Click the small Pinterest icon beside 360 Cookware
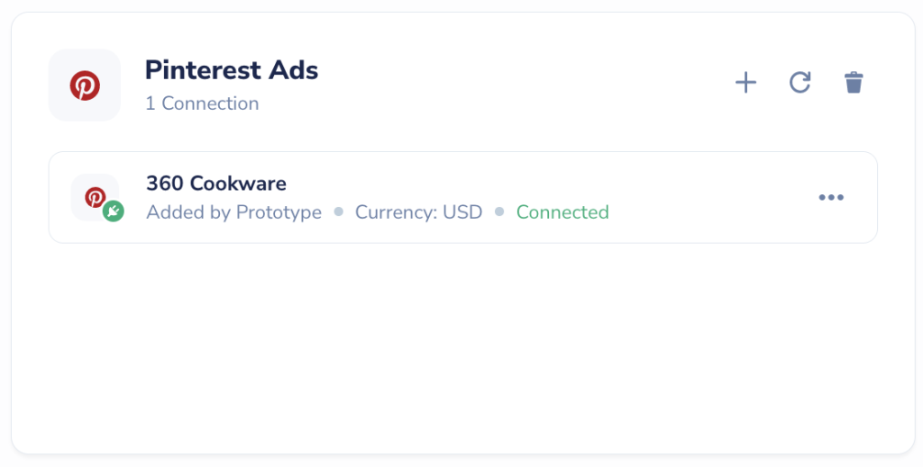 pyautogui.click(x=95, y=197)
